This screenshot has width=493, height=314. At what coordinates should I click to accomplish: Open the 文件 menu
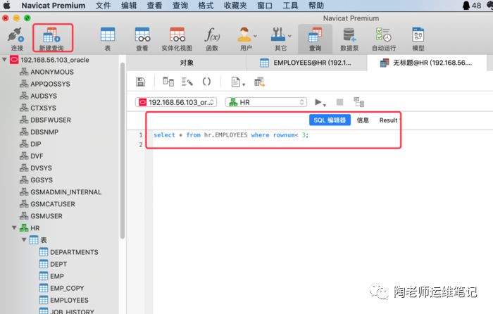click(x=103, y=6)
